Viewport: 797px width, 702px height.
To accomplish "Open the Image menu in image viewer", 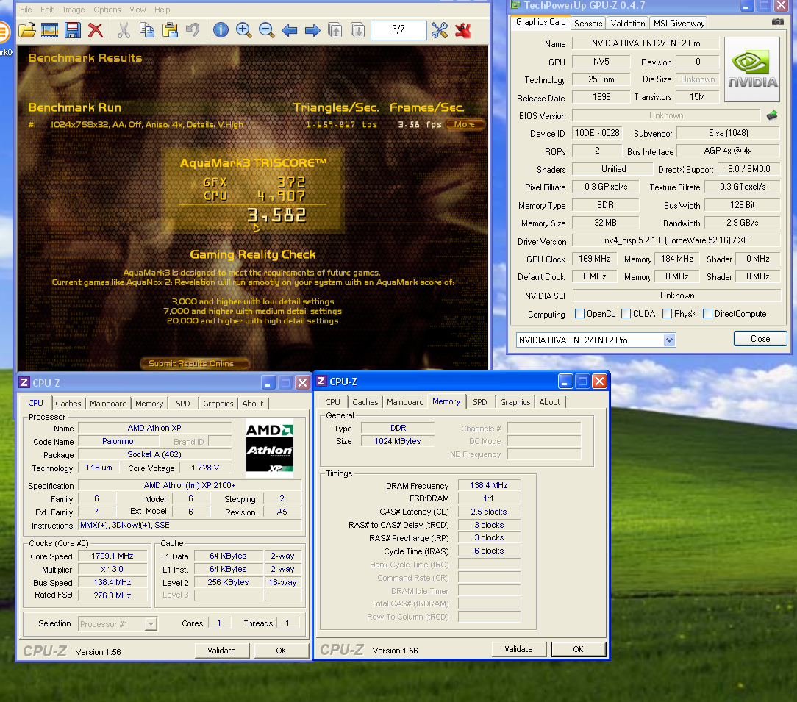I will 74,10.
